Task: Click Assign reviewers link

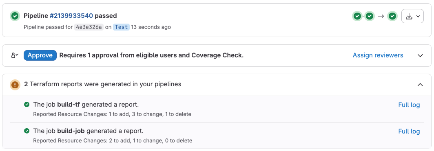Action: pyautogui.click(x=378, y=55)
